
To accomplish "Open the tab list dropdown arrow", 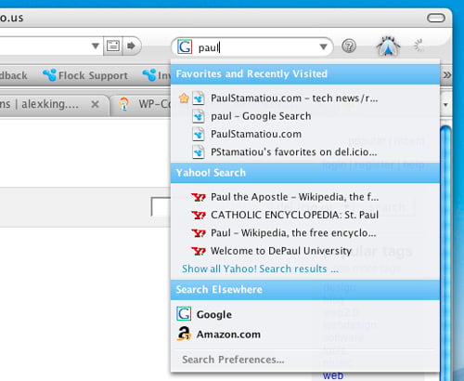I will 445,105.
